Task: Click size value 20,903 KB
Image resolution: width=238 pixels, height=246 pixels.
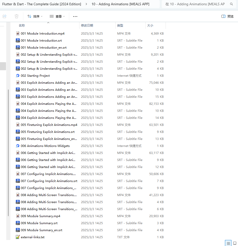Action: pos(156,216)
